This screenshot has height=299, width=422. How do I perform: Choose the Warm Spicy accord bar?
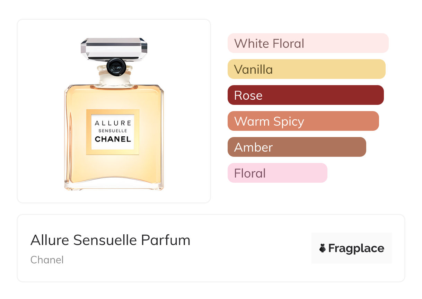303,121
